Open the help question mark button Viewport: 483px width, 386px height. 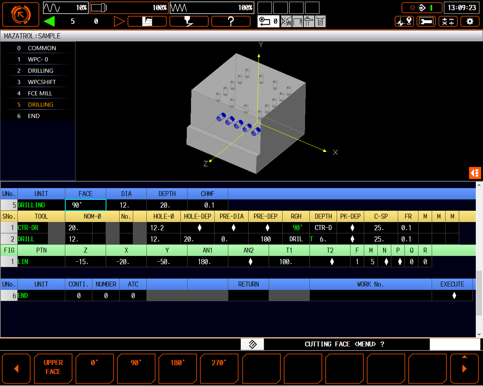[x=231, y=21]
